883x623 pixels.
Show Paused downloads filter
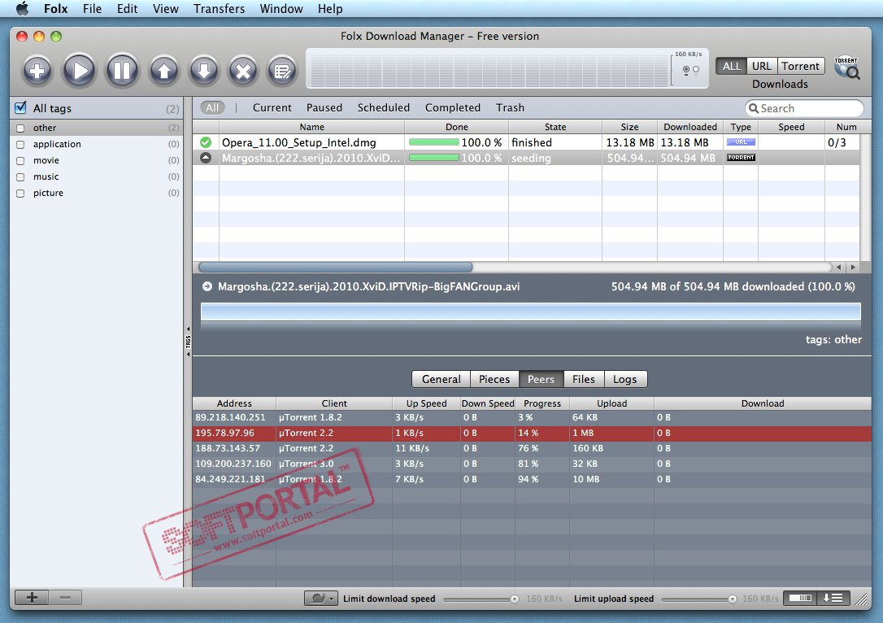(x=324, y=107)
